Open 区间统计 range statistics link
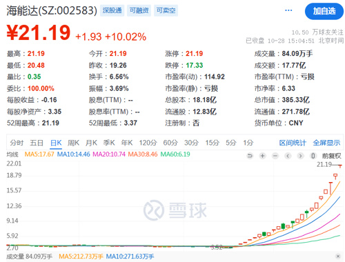 point(293,143)
